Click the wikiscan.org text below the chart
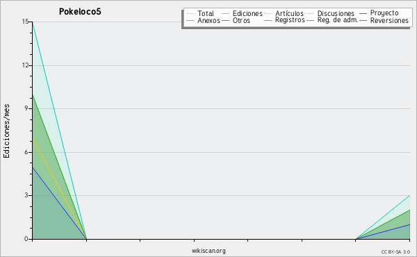Image resolution: width=417 pixels, height=257 pixels. pyautogui.click(x=208, y=251)
